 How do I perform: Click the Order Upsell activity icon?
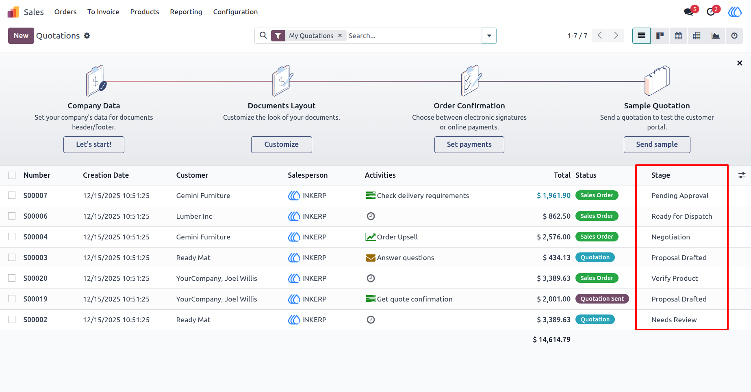[371, 237]
